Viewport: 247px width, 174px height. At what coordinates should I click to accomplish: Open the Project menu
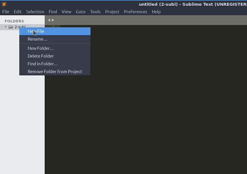(x=112, y=12)
